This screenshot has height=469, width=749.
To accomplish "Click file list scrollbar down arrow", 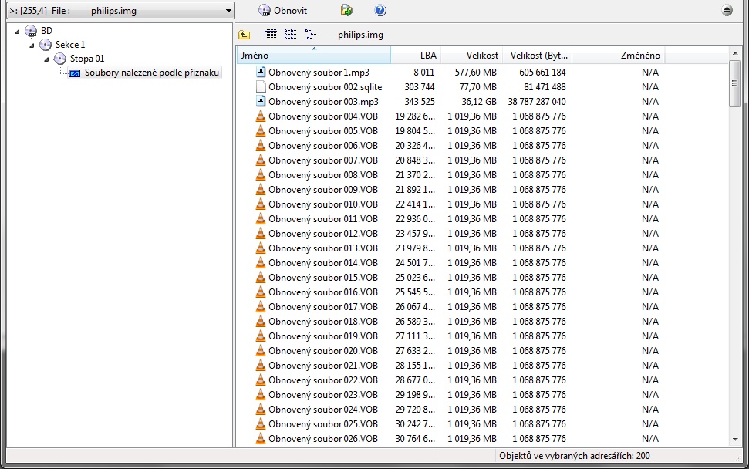I will [x=734, y=440].
